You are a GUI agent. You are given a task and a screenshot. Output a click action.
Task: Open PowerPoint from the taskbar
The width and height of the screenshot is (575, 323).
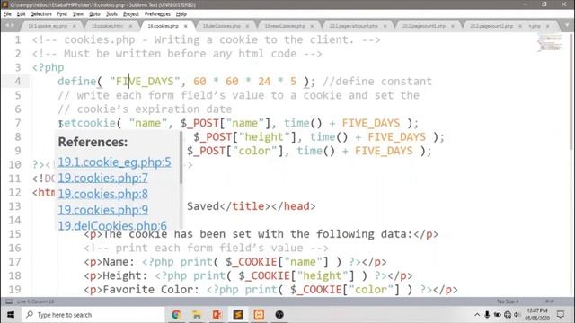pos(217,315)
